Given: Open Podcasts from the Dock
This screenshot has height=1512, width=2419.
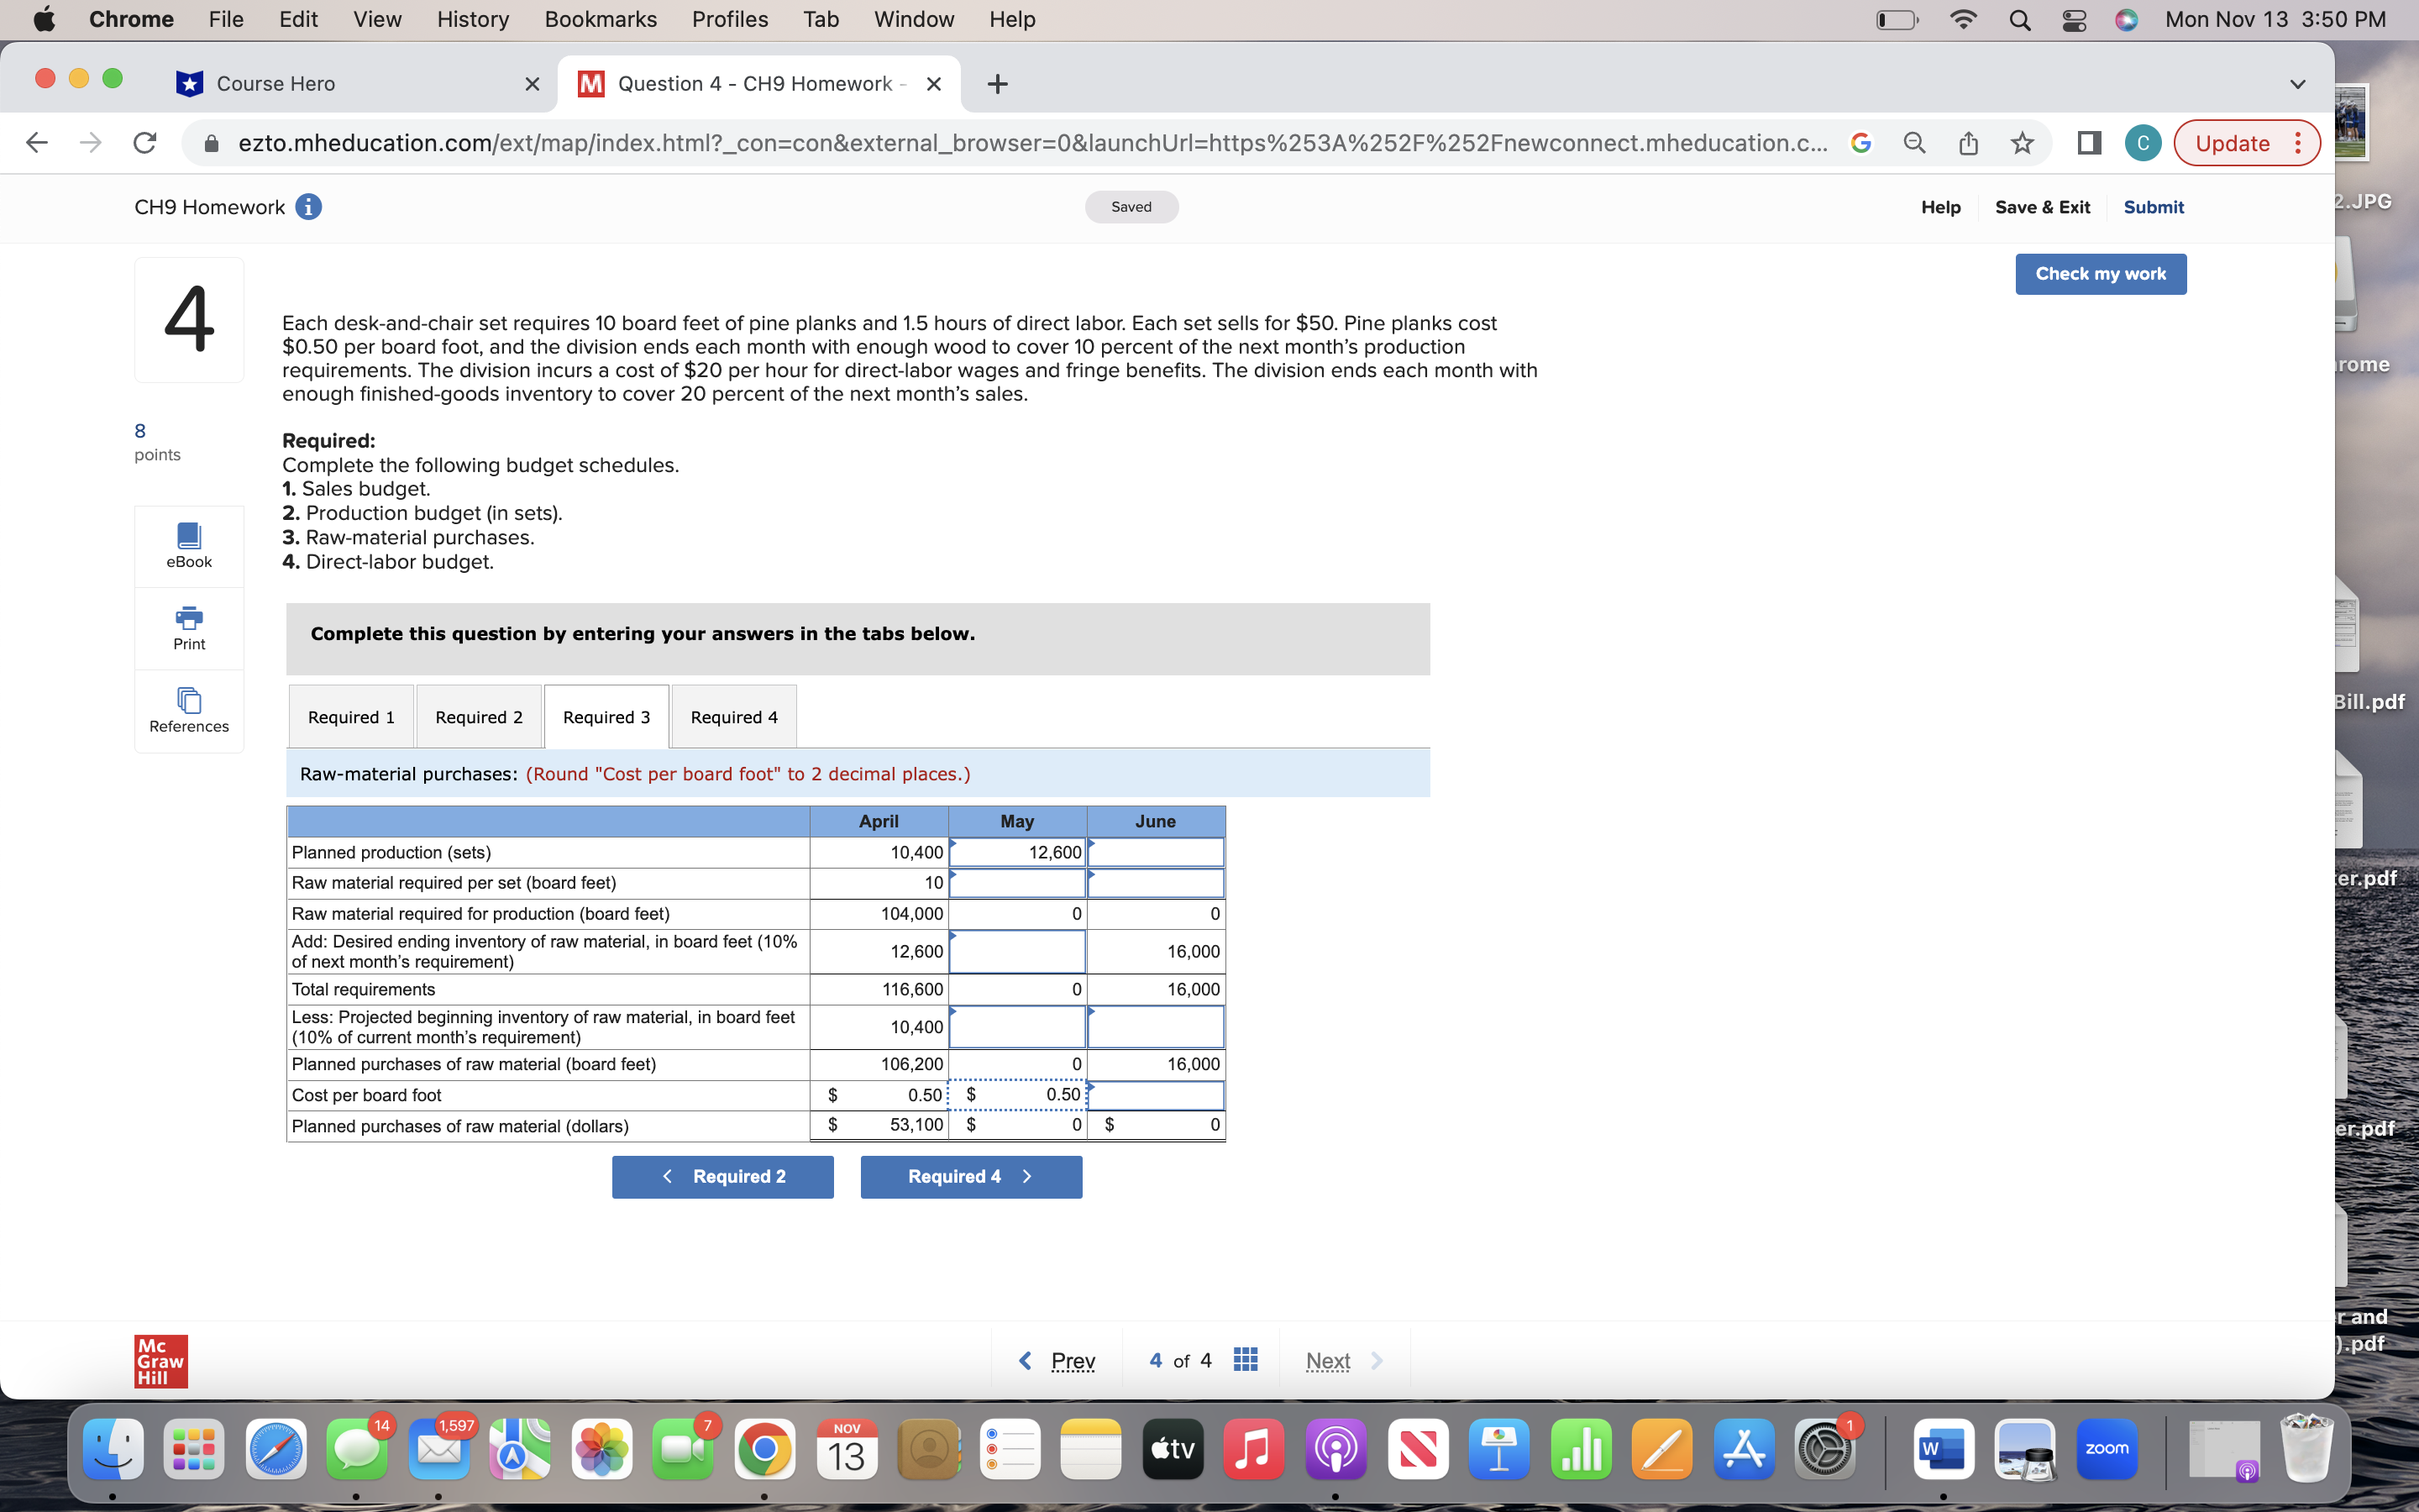Looking at the screenshot, I should (1335, 1448).
